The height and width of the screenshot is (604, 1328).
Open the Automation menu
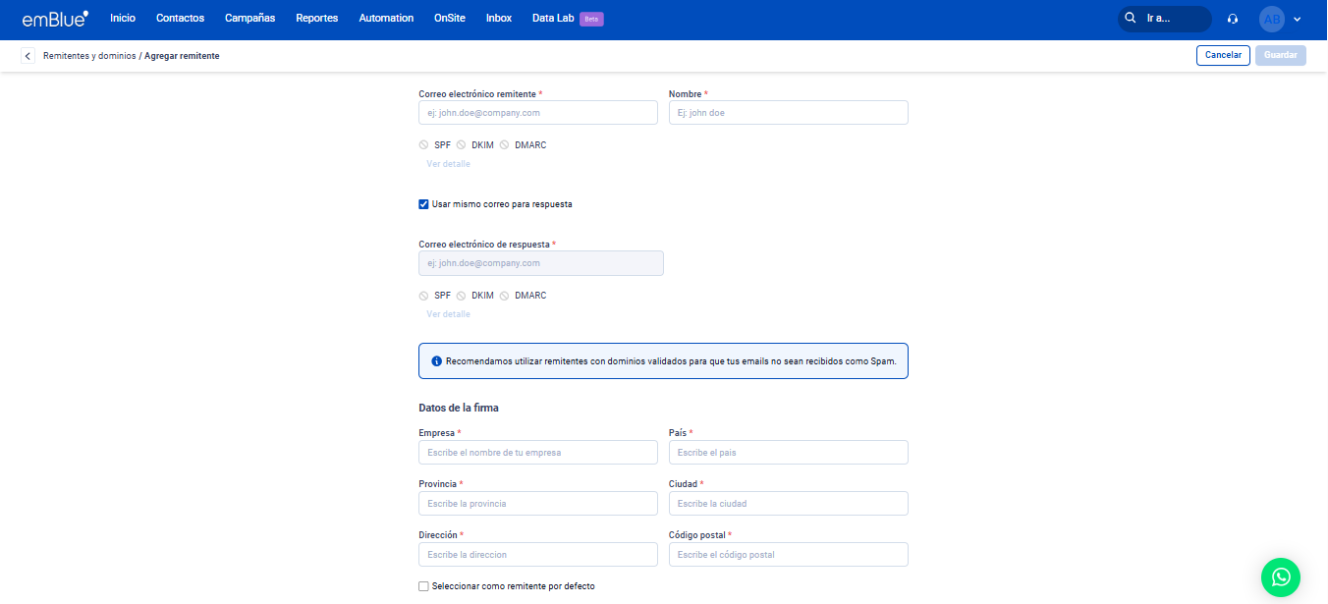pos(386,19)
